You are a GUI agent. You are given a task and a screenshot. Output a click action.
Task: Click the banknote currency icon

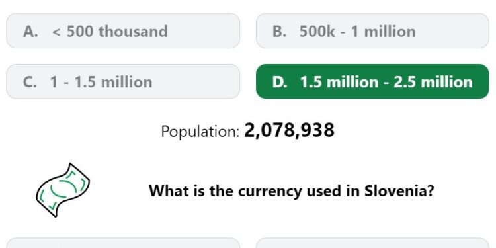click(x=63, y=190)
